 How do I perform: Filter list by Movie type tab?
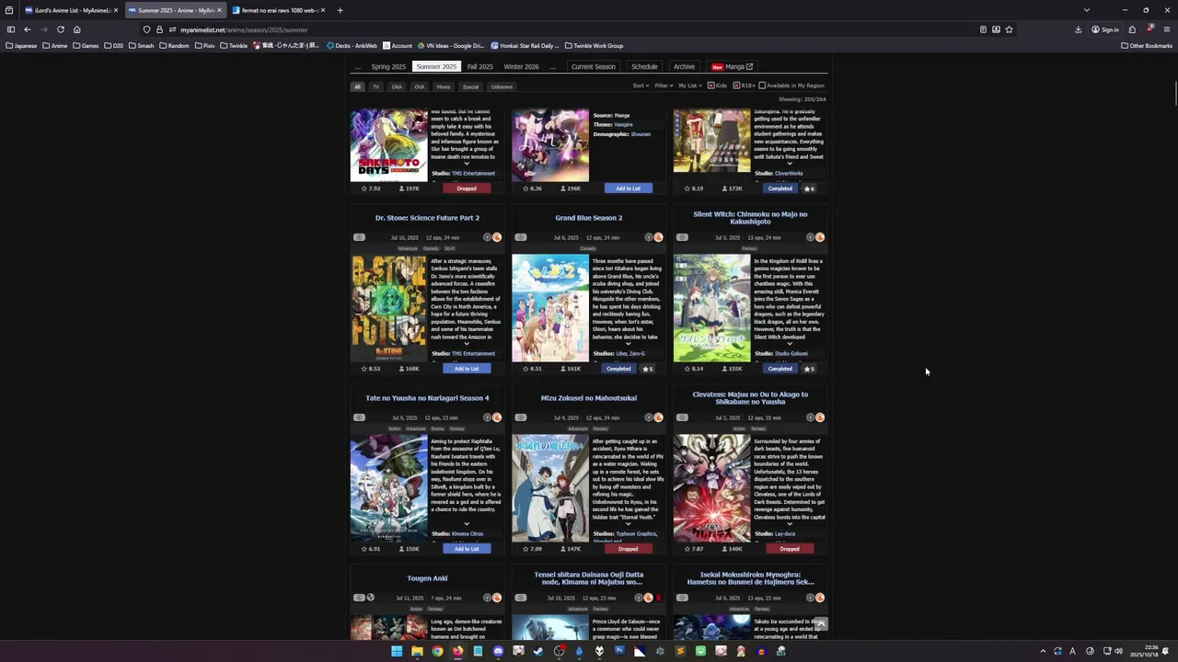point(444,86)
